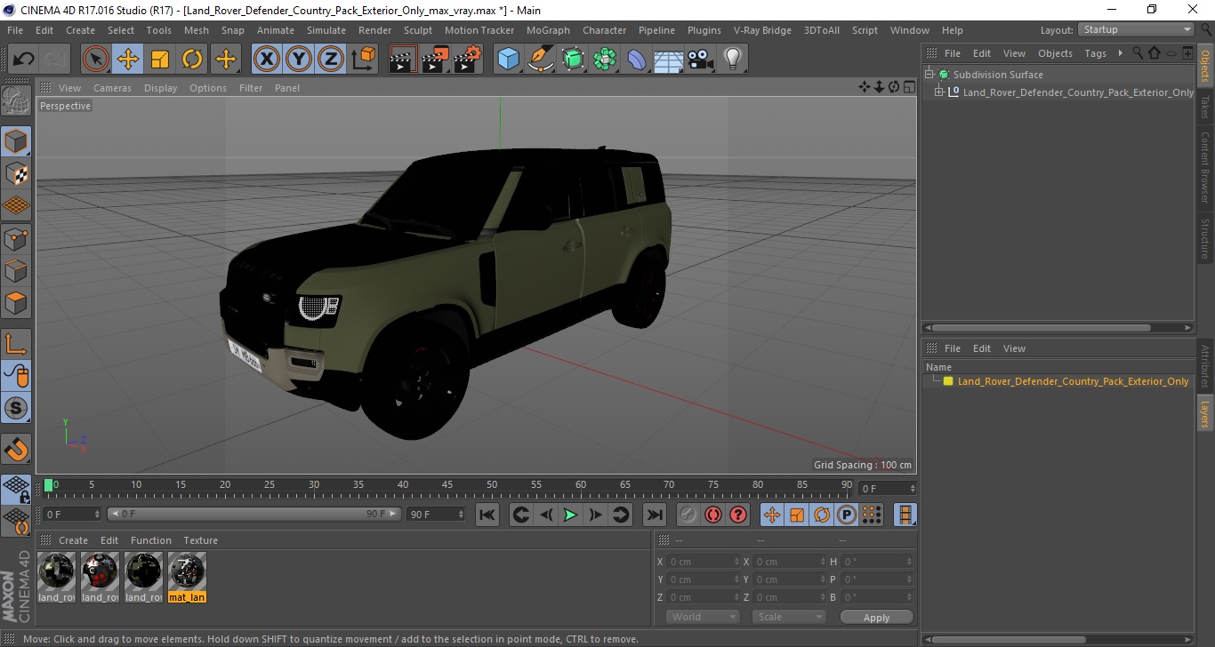Expand Land_Rover_Defender object in Object Manager
This screenshot has width=1215, height=647.
click(x=938, y=92)
